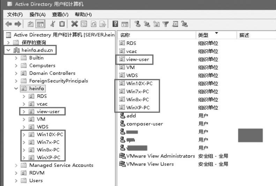Expand the Computers tree node
The width and height of the screenshot is (276, 186).
[x=16, y=65]
